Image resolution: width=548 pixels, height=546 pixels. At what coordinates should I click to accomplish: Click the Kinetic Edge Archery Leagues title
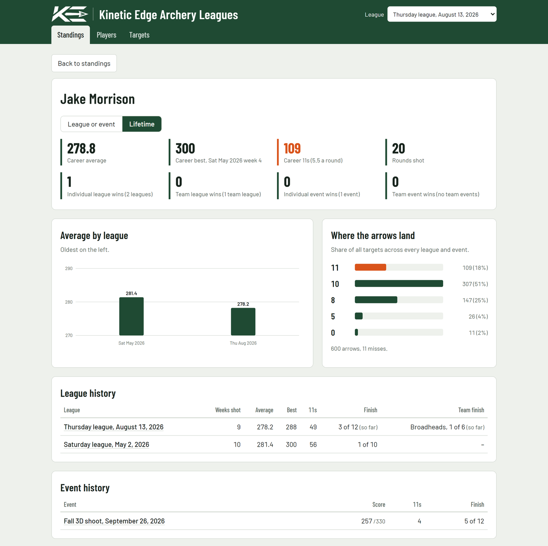(168, 15)
